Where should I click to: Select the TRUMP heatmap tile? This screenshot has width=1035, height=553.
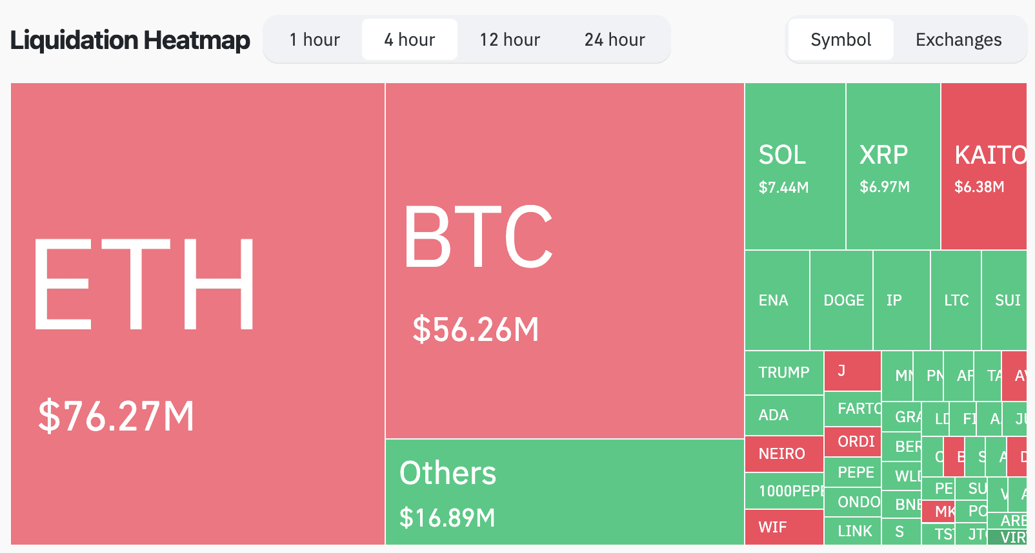[x=784, y=373]
